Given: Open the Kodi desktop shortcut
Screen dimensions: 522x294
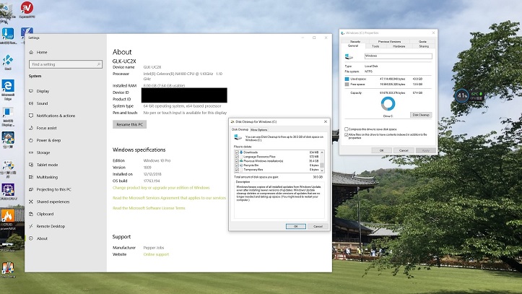Looking at the screenshot, I should pyautogui.click(x=8, y=62).
